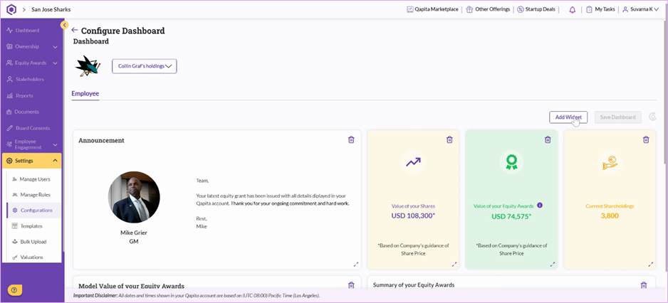Delete the Model Value of your Equity Awards widget

[x=351, y=285]
